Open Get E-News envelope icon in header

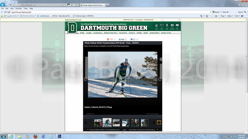click(177, 27)
